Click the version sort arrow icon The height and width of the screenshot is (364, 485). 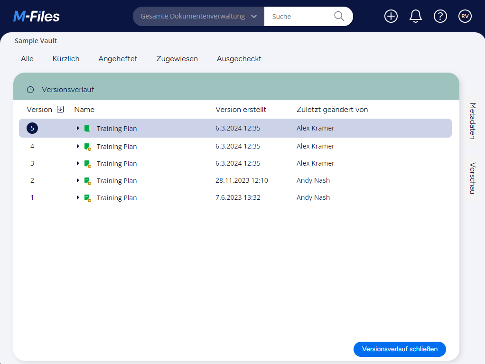(x=60, y=109)
